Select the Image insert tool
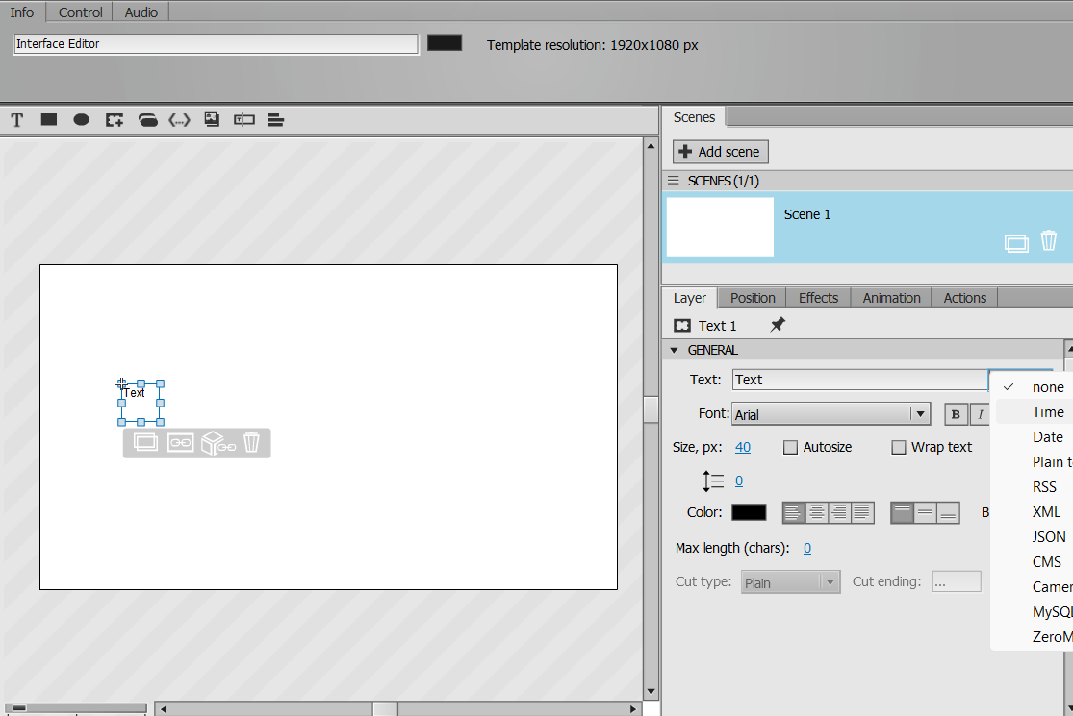The height and width of the screenshot is (716, 1073). 212,119
